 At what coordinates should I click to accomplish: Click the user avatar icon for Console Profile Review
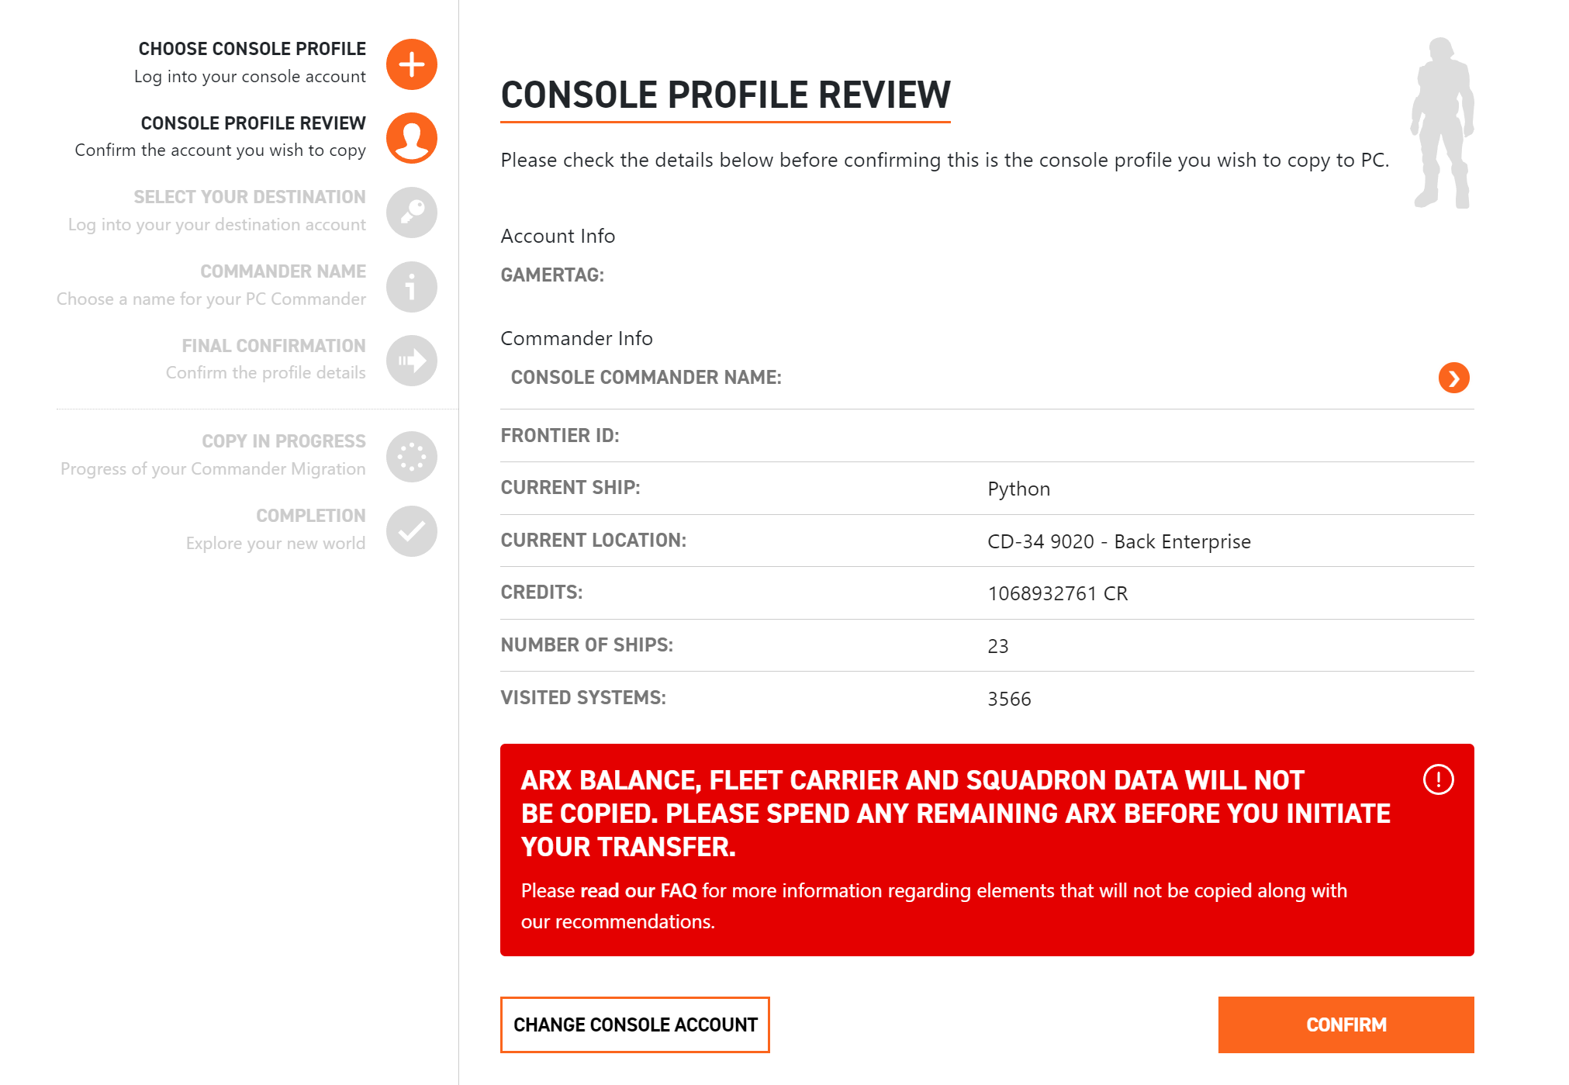(412, 138)
